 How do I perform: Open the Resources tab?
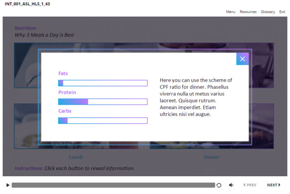tap(248, 12)
